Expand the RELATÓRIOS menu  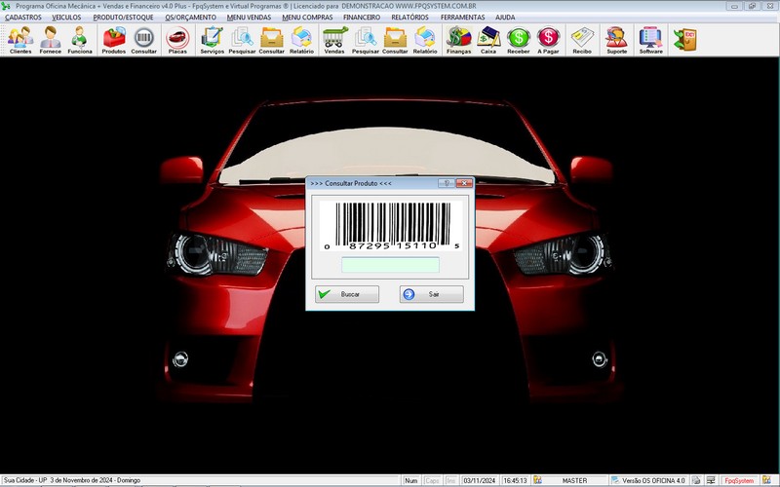click(410, 18)
